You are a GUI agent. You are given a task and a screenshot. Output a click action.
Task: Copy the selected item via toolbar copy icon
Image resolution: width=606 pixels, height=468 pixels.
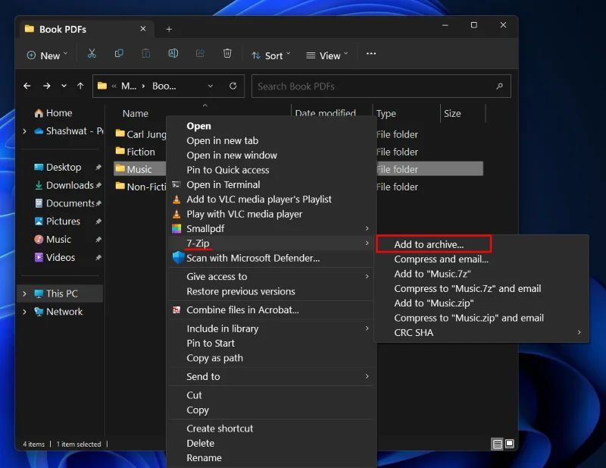pos(119,54)
